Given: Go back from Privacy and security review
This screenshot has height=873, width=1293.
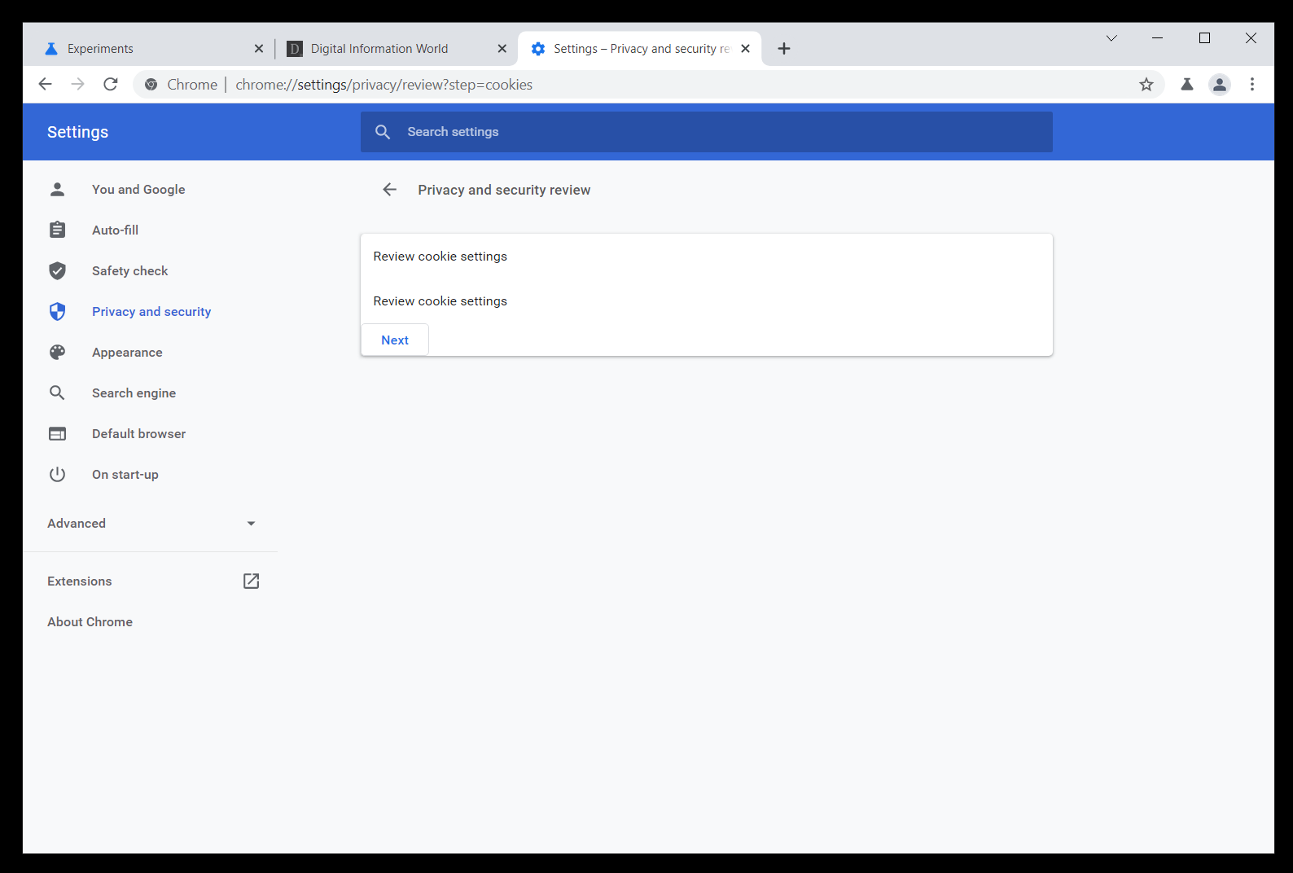Looking at the screenshot, I should tap(389, 190).
